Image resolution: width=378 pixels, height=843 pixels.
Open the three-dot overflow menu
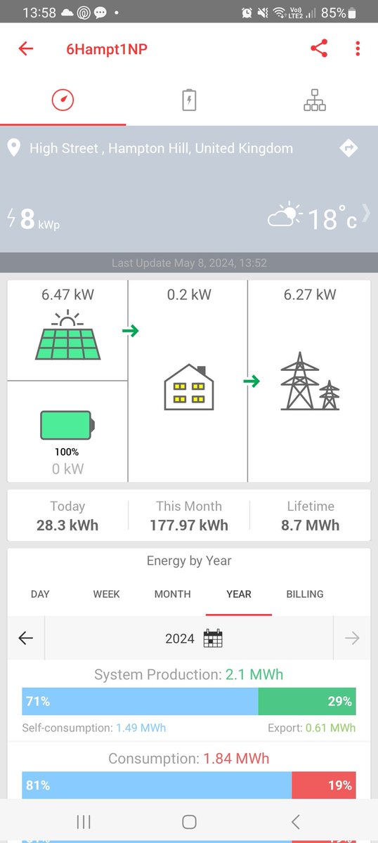358,48
